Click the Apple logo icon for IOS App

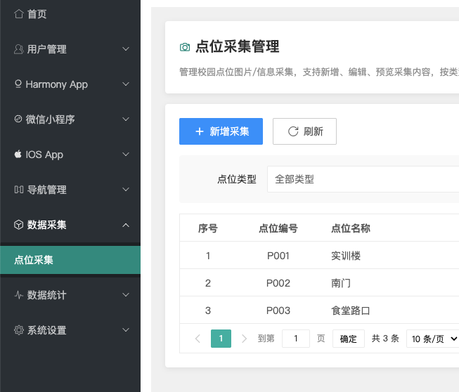(19, 155)
